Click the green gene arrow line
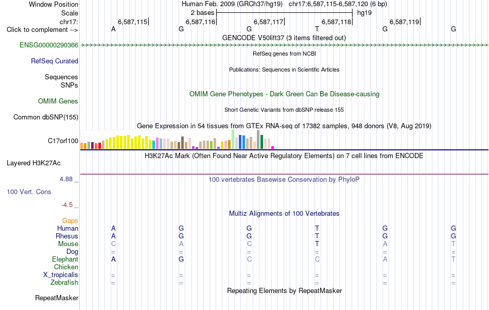 coord(284,45)
